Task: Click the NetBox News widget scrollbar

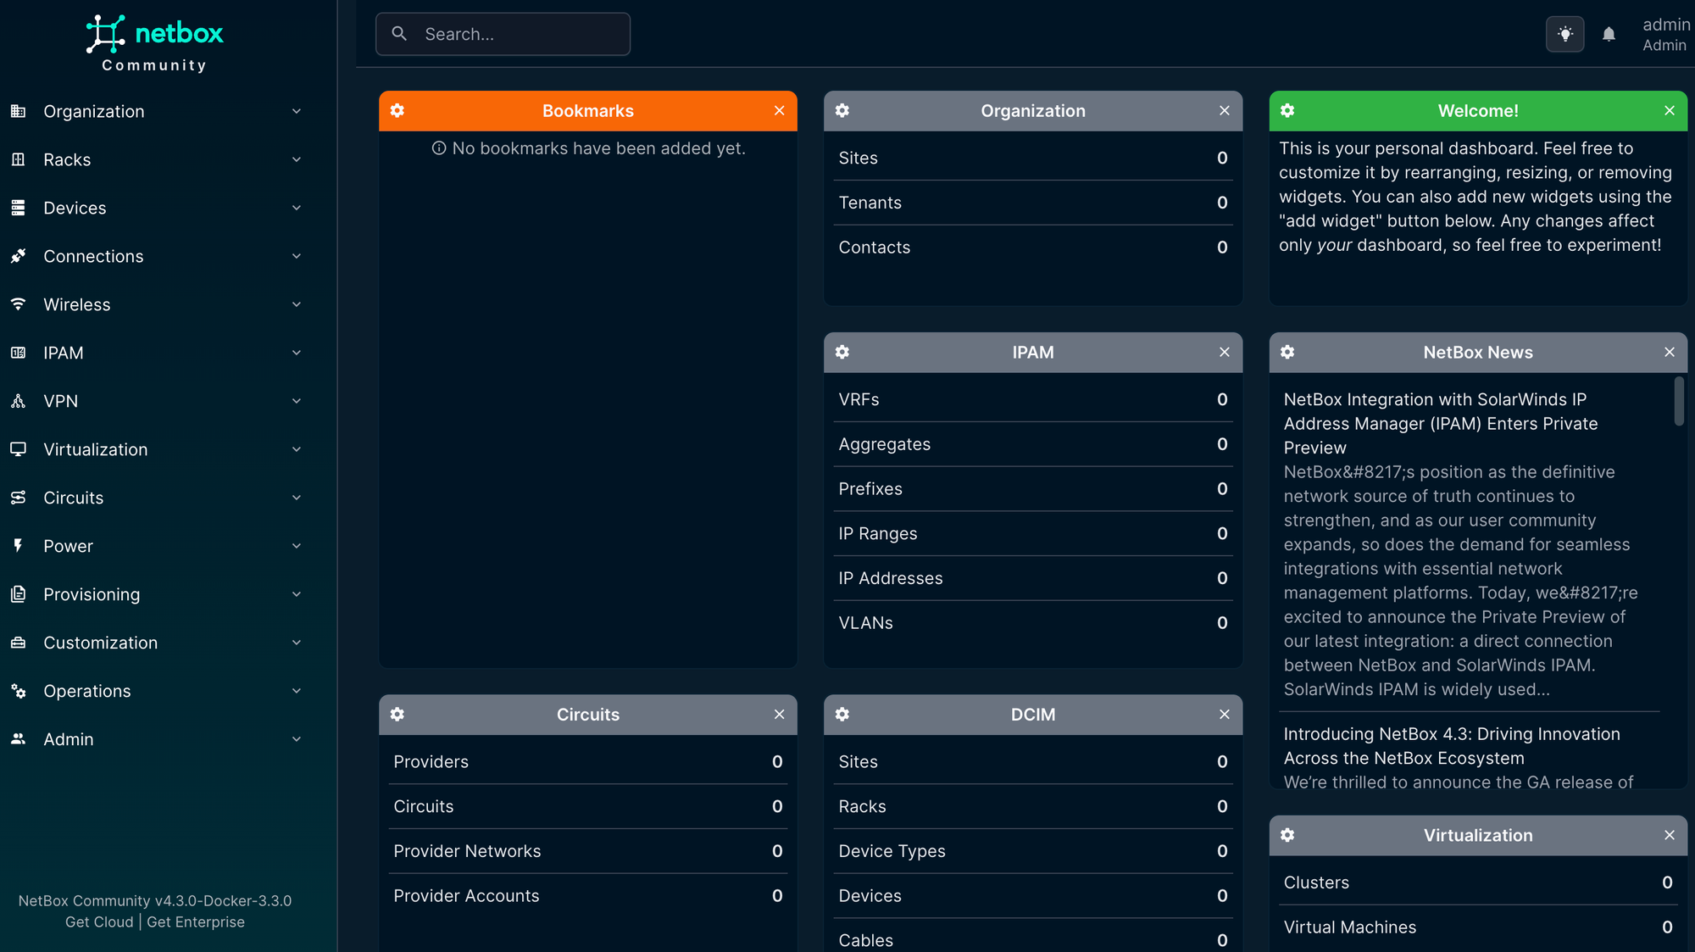Action: [x=1679, y=401]
